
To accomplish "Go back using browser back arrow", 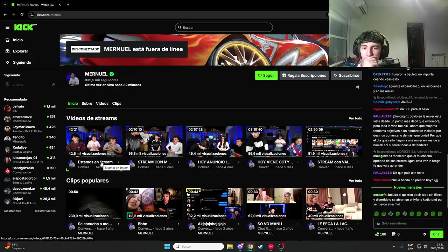I will [5, 15].
